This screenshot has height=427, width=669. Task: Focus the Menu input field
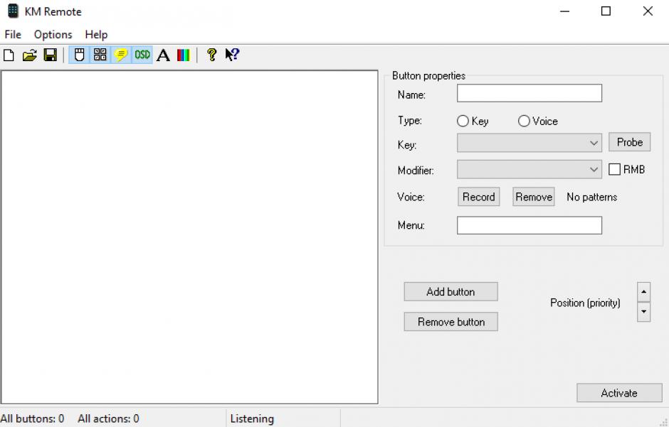(x=530, y=225)
